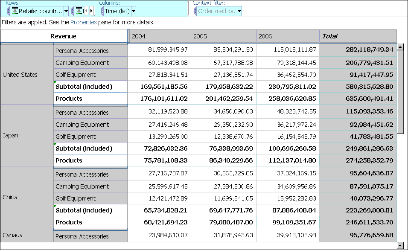The width and height of the screenshot is (408, 250).
Task: Select the China row header
Action: pos(27,197)
